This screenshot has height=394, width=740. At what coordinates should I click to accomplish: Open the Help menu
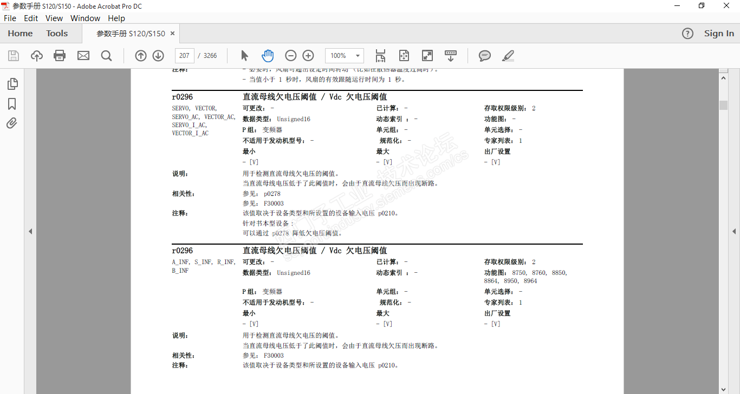(x=116, y=18)
